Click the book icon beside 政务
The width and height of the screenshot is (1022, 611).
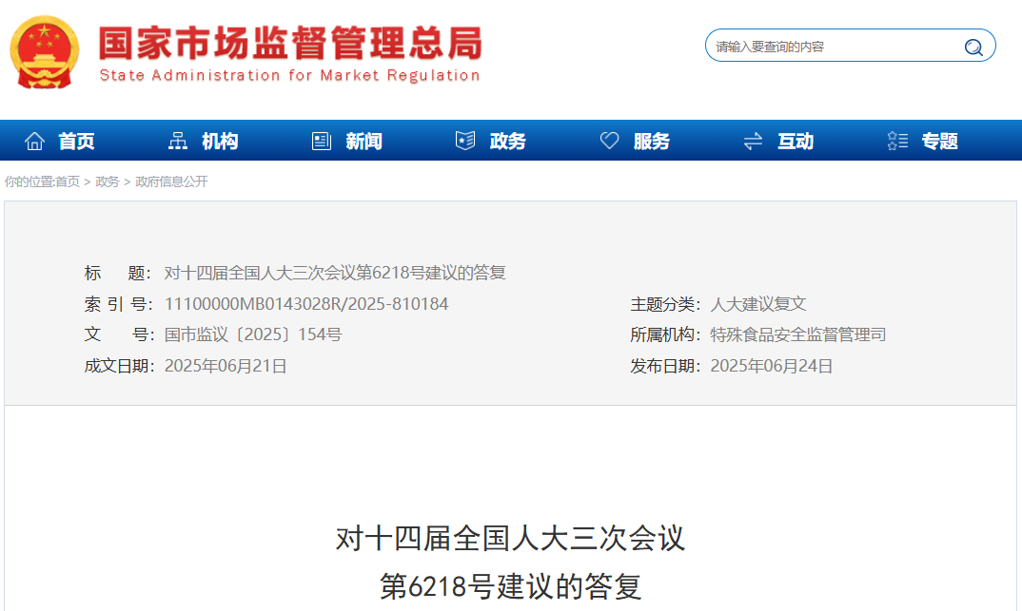pos(465,142)
